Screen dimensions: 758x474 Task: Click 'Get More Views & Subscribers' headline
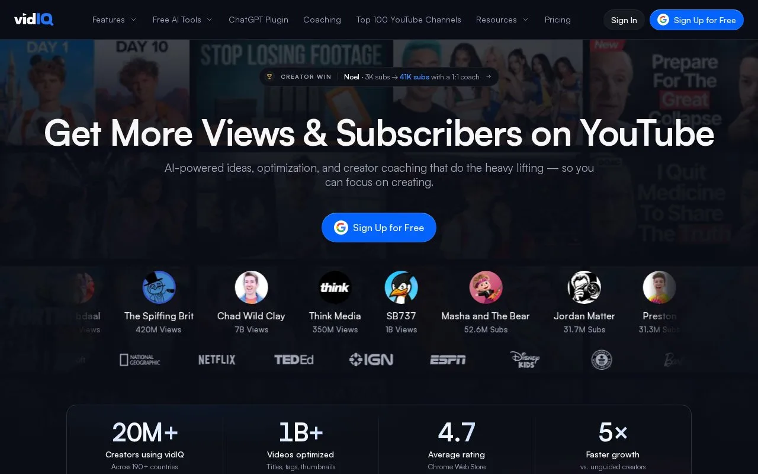pyautogui.click(x=379, y=133)
